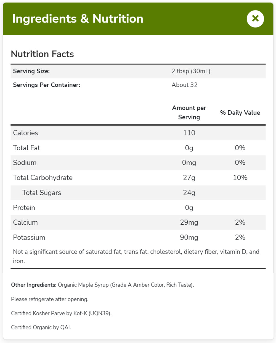Click the Amount per Serving column header
Viewport: 276px width, 343px height.
[189, 112]
